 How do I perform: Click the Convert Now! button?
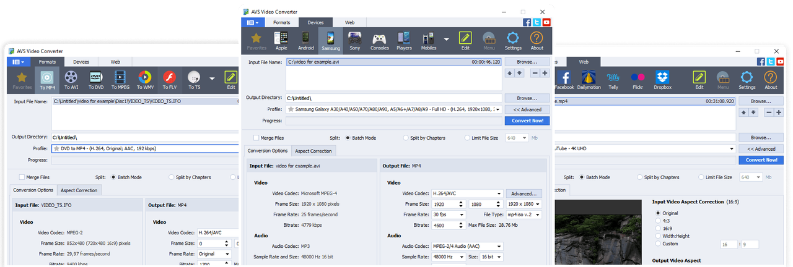pyautogui.click(x=527, y=121)
